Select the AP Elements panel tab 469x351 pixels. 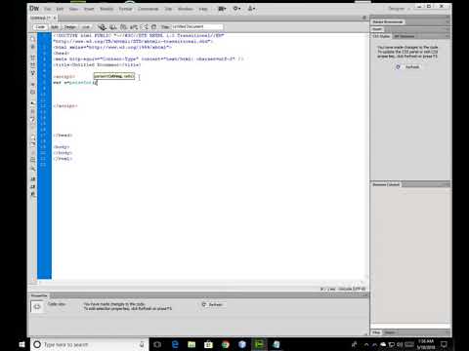pyautogui.click(x=405, y=36)
